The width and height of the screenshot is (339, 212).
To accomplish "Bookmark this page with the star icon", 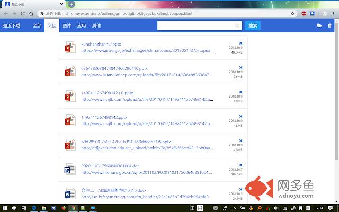I will (293, 13).
